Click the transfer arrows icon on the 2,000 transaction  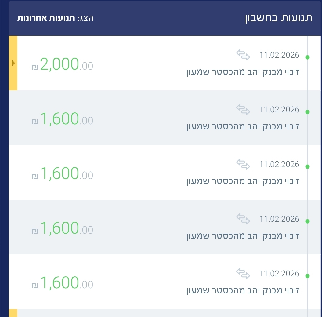point(243,55)
